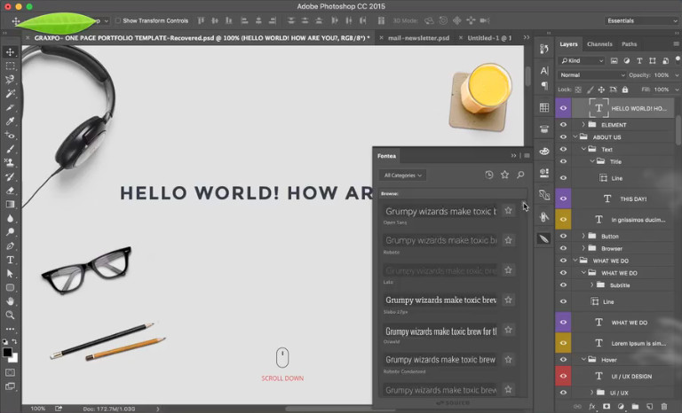Open the Normal blend mode dropdown
Screen dimensions: 682x413
592,75
